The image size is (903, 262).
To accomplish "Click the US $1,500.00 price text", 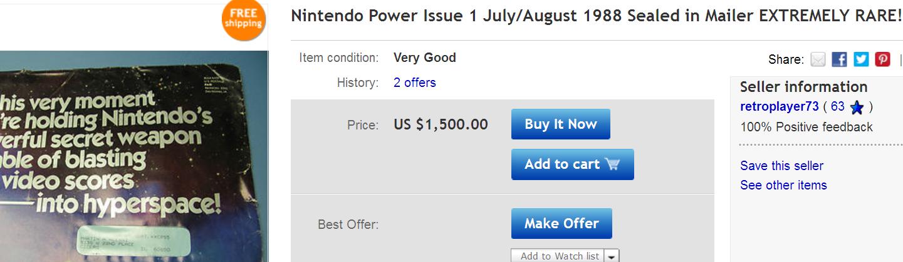I will coord(441,124).
